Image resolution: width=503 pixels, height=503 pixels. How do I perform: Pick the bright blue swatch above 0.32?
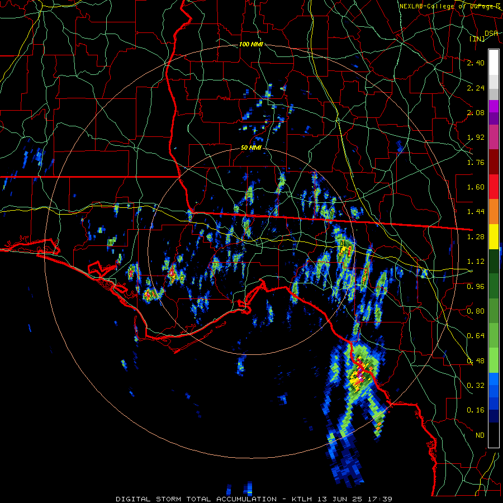[493, 379]
